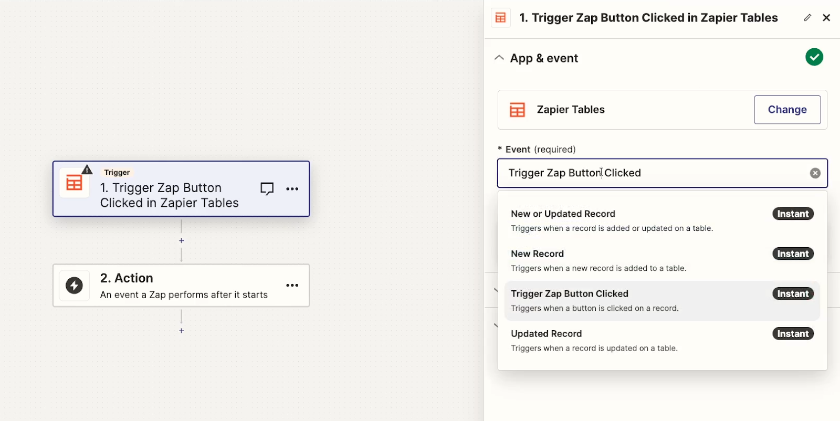840x421 pixels.
Task: Open three-dot menu on trigger step
Action: click(x=292, y=189)
